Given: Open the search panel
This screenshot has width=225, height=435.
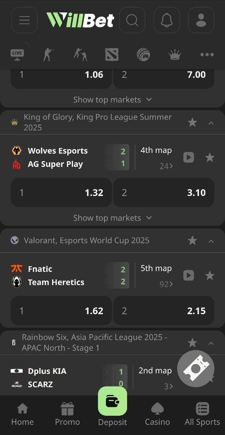Looking at the screenshot, I should pos(132,20).
